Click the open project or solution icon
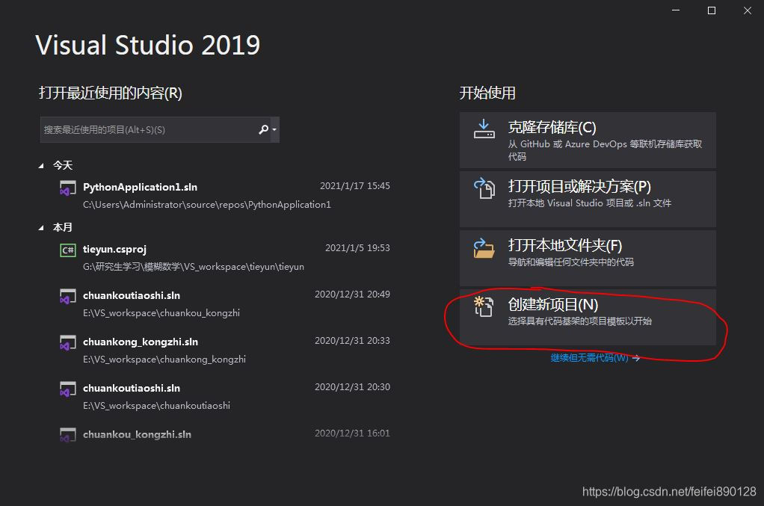Viewport: 764px width, 506px height. (484, 188)
